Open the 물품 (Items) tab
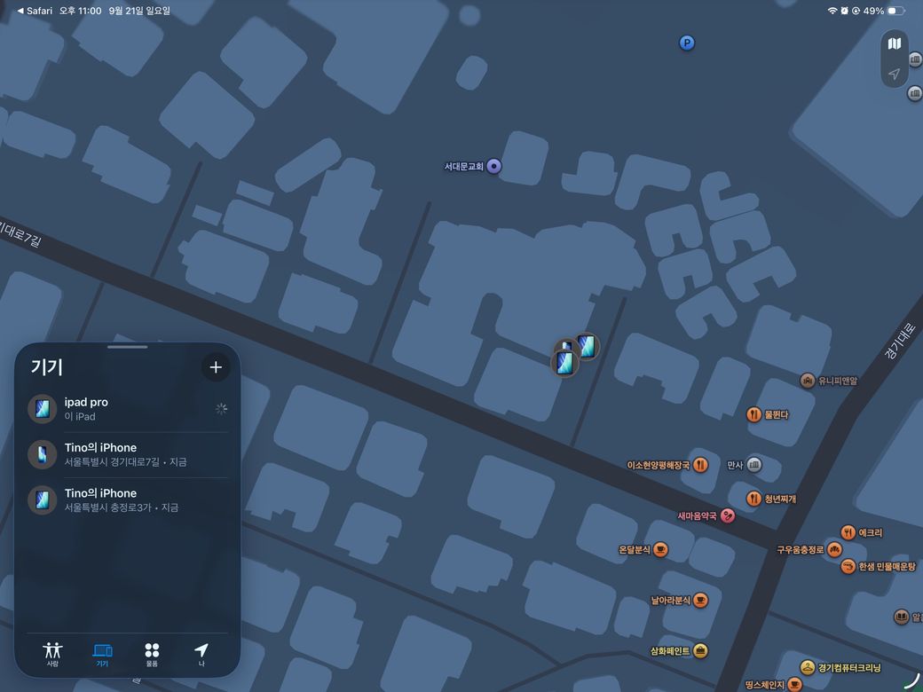 pos(152,654)
